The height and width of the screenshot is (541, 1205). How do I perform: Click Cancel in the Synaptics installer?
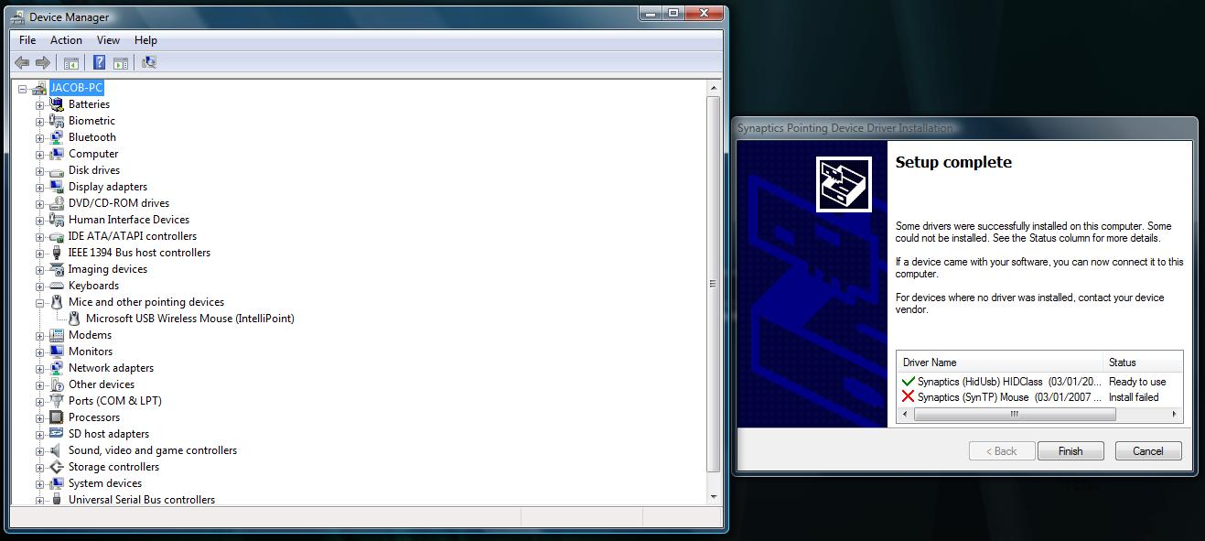[1148, 451]
